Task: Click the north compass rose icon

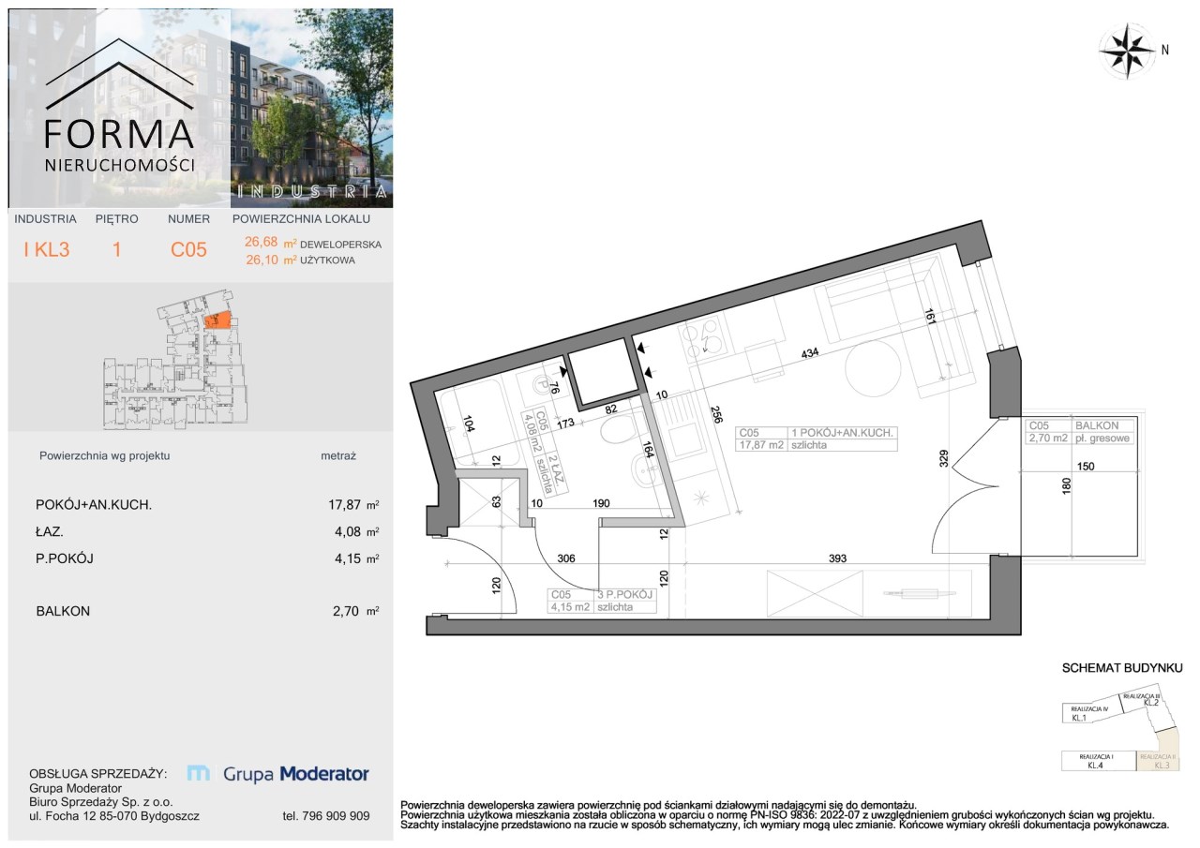Action: (1128, 50)
